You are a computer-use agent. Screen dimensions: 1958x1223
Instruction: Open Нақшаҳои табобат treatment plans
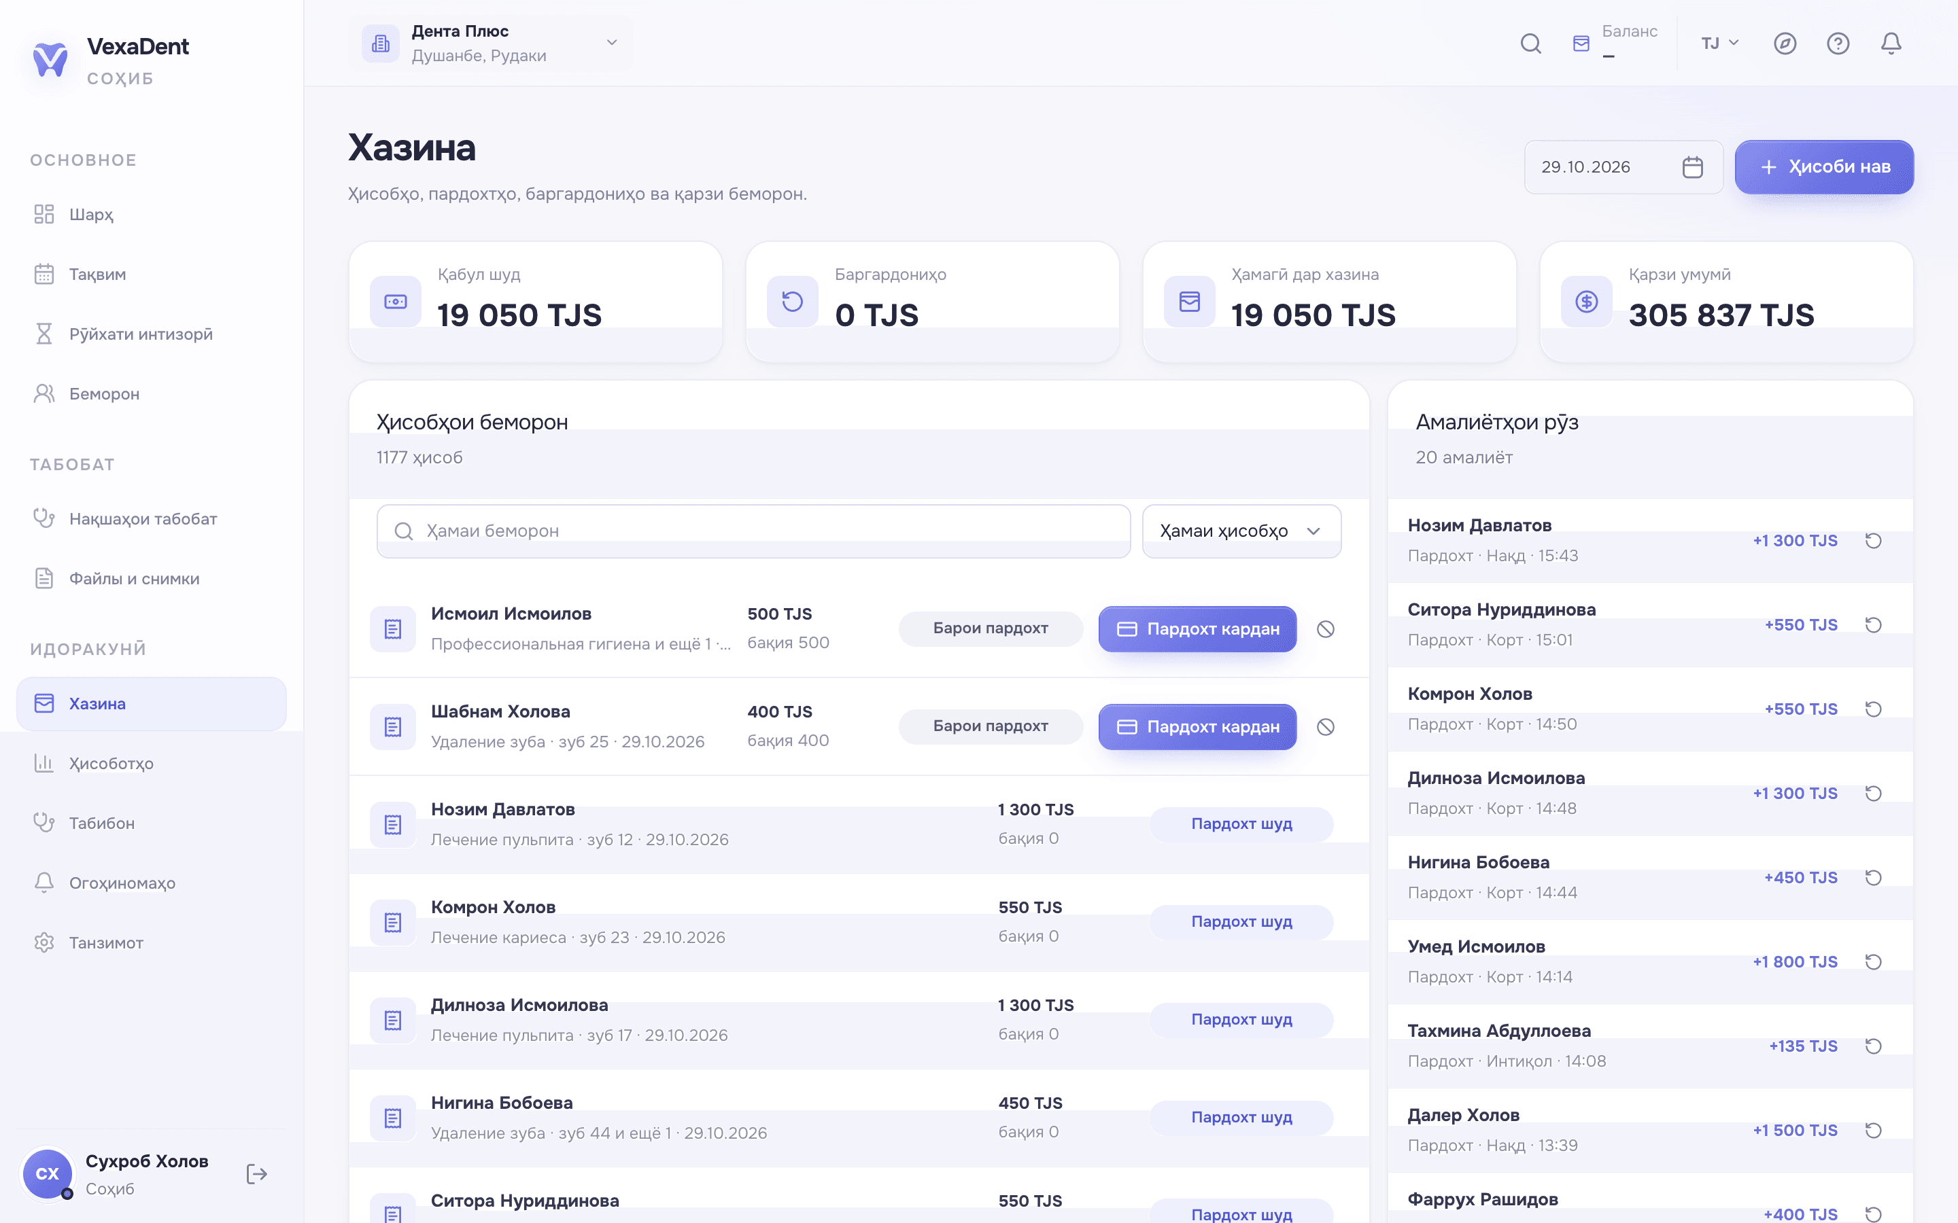[152, 518]
